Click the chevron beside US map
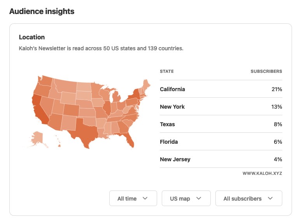 199,198
